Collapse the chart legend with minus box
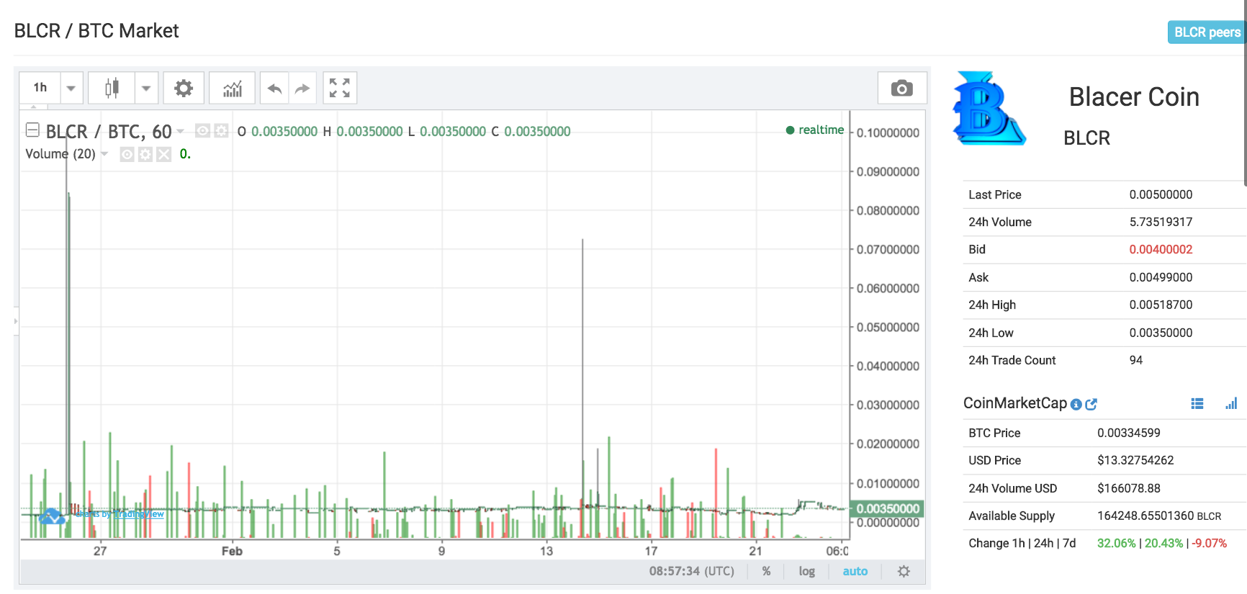Viewport: 1247px width, 594px height. [x=32, y=130]
